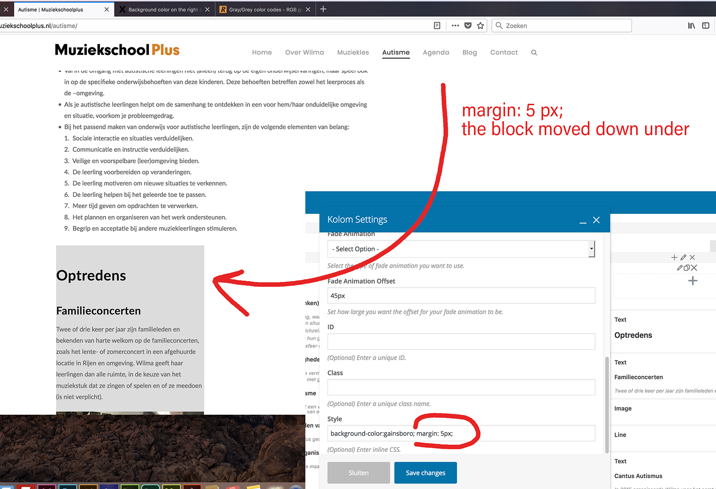
Task: Click the duplicate column icon
Action: (686, 268)
